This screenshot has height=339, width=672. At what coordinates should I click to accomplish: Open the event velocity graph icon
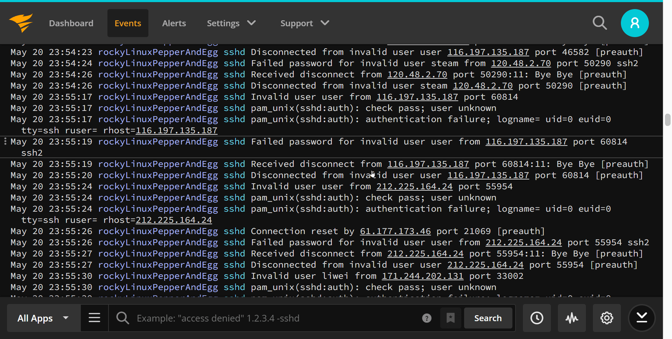pyautogui.click(x=572, y=318)
